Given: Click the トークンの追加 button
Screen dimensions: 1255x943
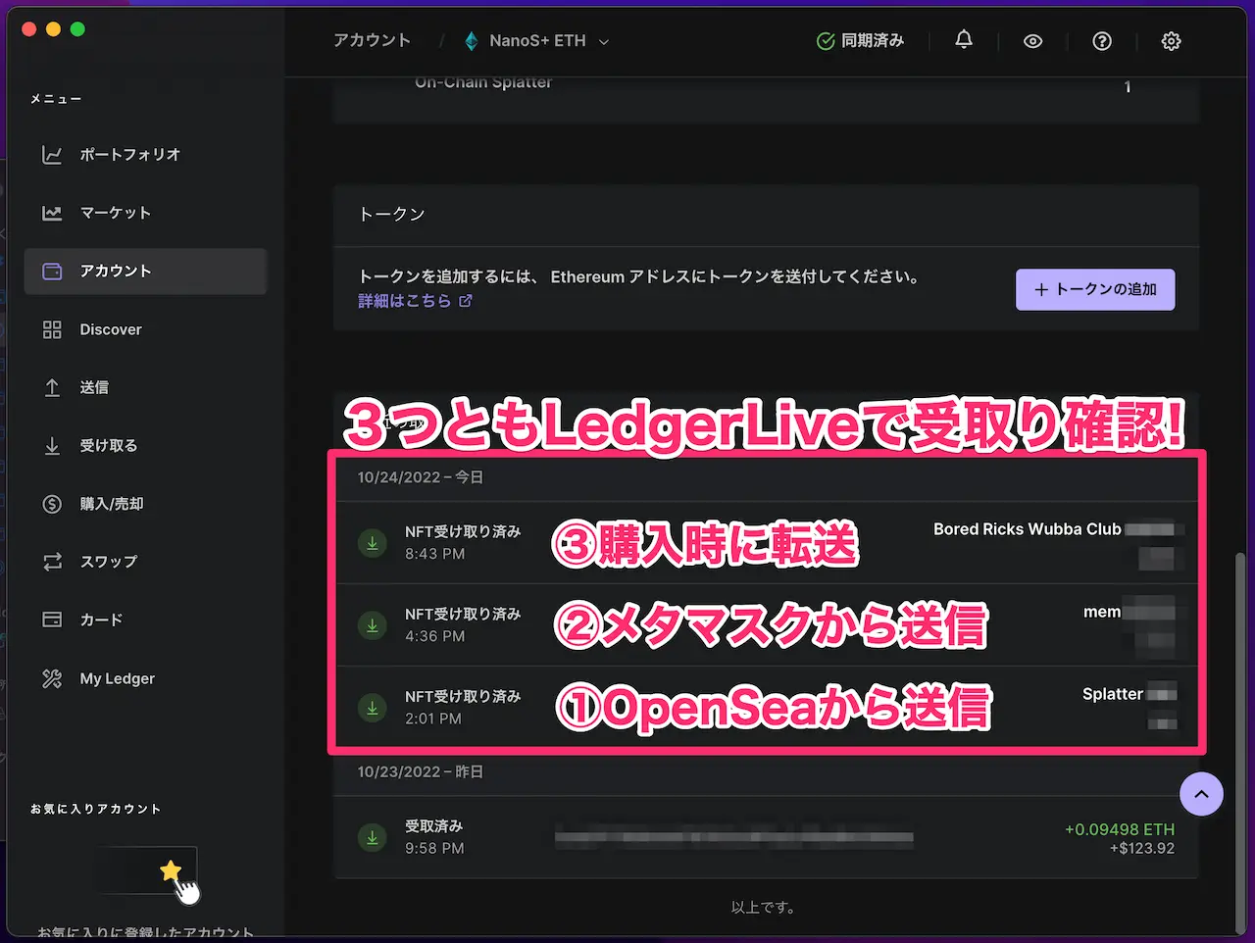Looking at the screenshot, I should (1095, 289).
